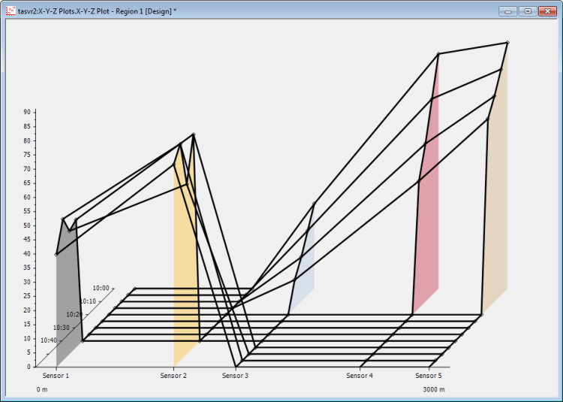Select the Sensor 3 axis label

click(x=235, y=375)
